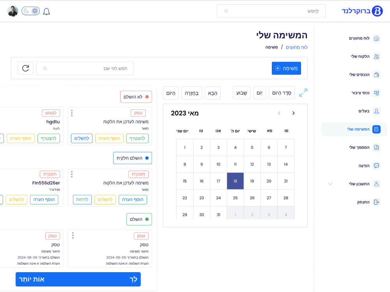Click הוסף הערה on first incomplete task card
390x292 pixels.
tap(109, 138)
